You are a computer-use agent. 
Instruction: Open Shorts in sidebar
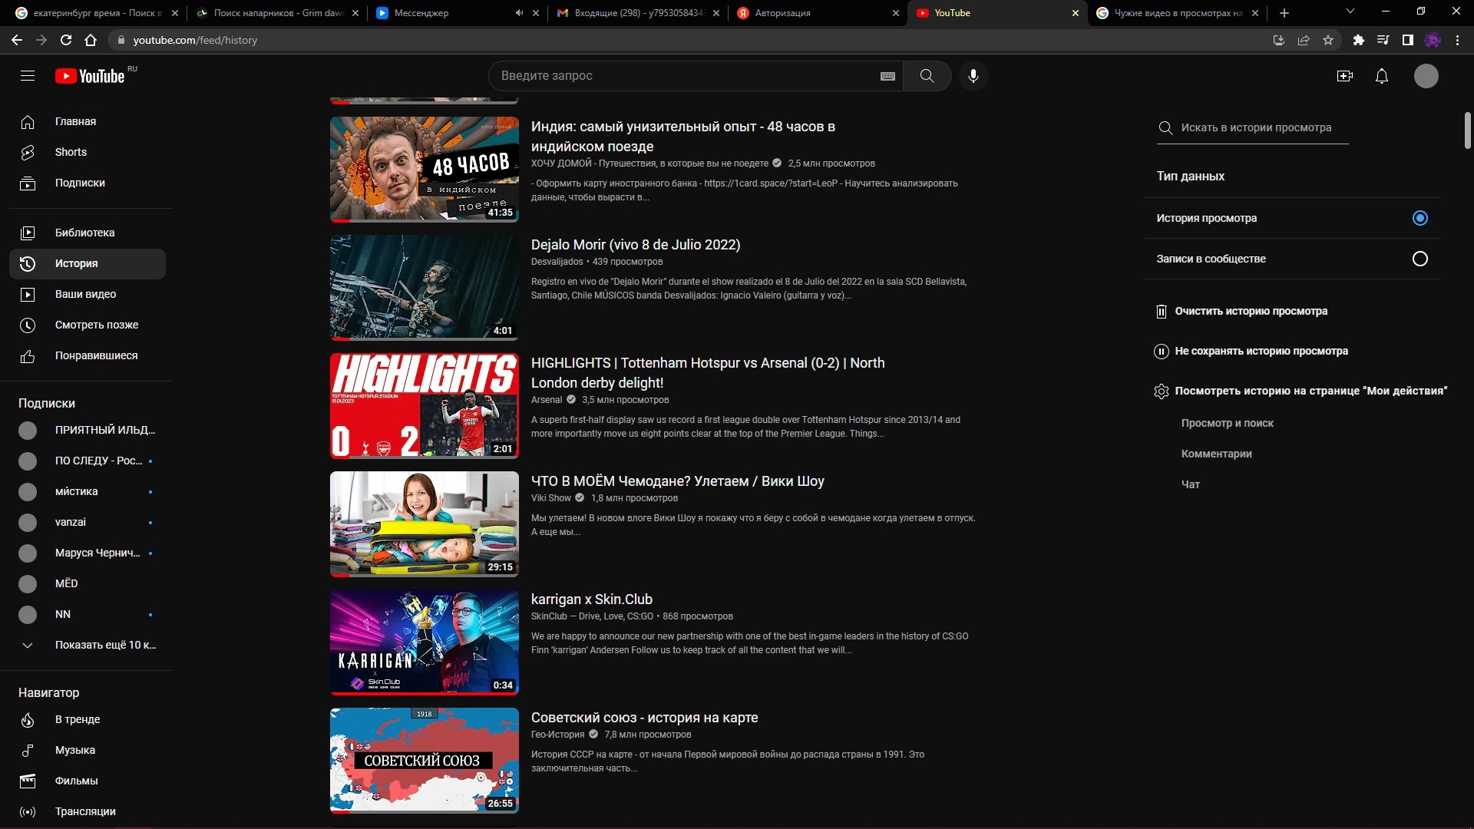point(88,152)
